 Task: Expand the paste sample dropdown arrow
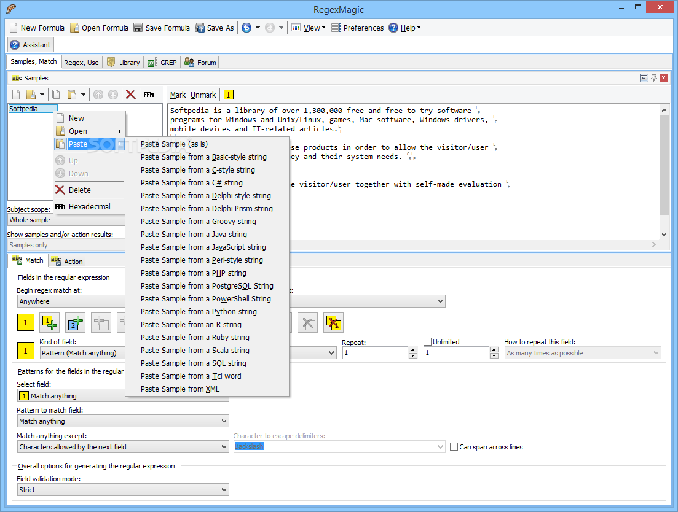tap(83, 95)
